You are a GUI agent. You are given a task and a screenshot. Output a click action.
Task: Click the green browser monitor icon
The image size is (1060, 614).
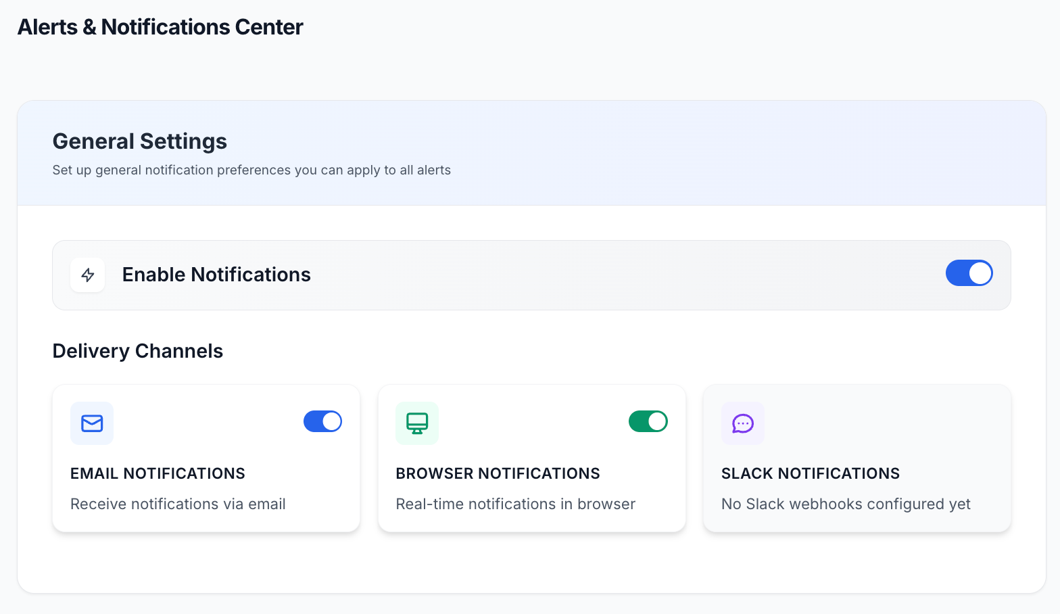click(x=417, y=423)
